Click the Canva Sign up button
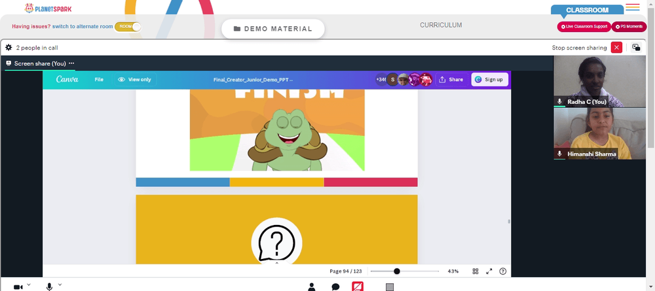Image resolution: width=655 pixels, height=291 pixels. (489, 79)
